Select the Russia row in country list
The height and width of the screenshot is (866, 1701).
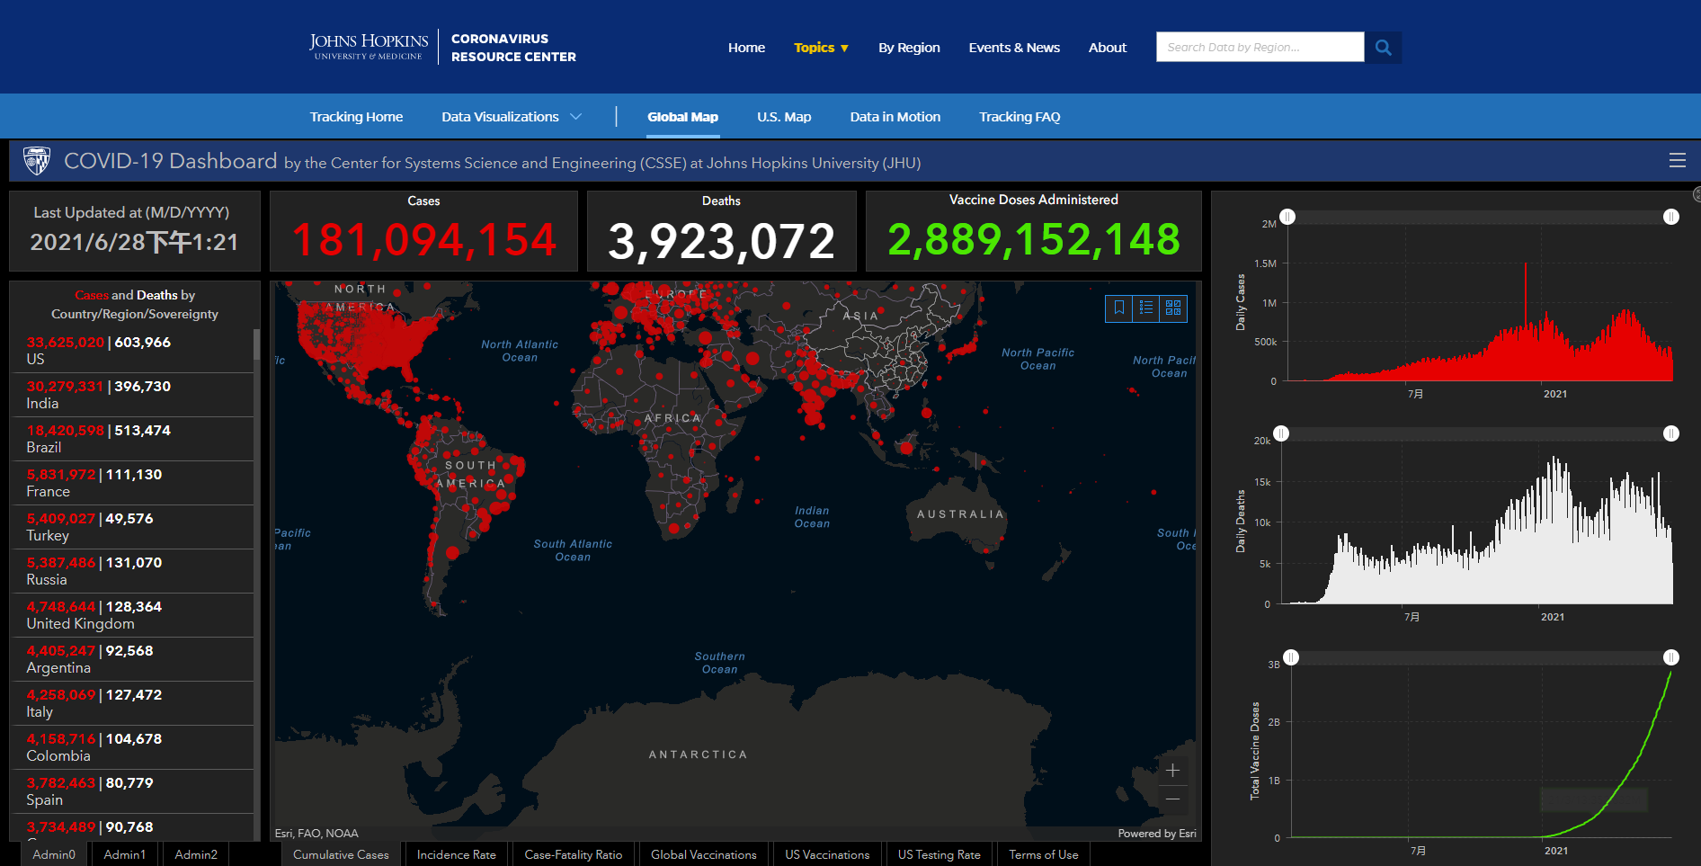pyautogui.click(x=133, y=571)
